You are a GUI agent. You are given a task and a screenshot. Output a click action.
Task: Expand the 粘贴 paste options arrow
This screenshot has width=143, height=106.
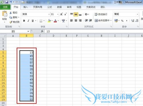click(5, 22)
